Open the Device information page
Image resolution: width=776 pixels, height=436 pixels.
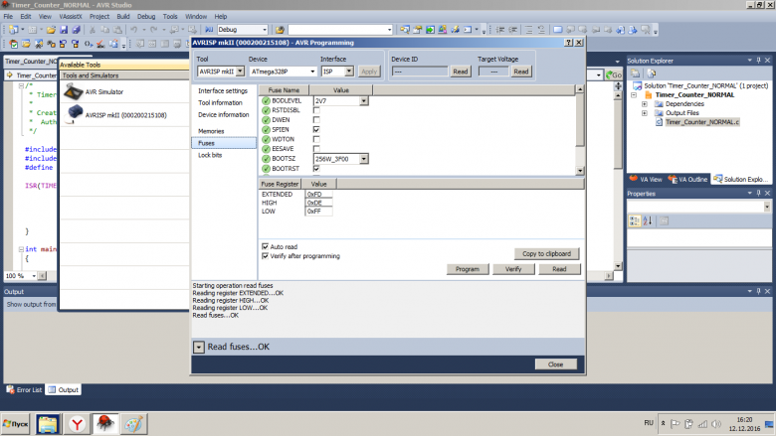pyautogui.click(x=224, y=114)
